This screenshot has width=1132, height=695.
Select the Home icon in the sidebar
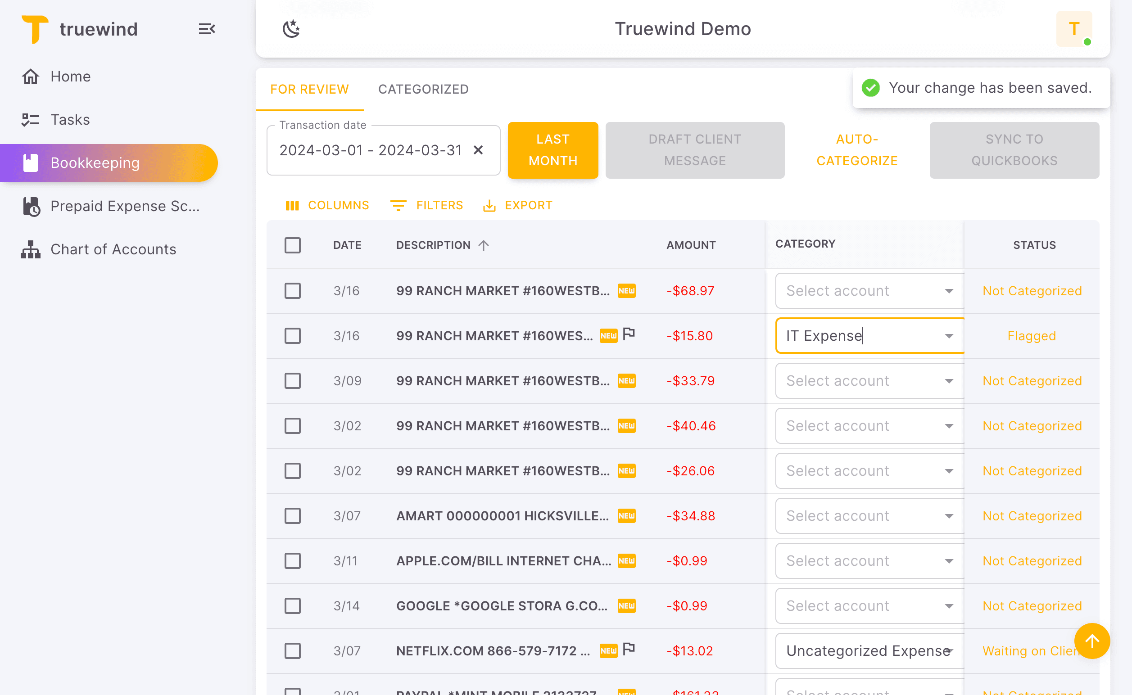tap(30, 77)
